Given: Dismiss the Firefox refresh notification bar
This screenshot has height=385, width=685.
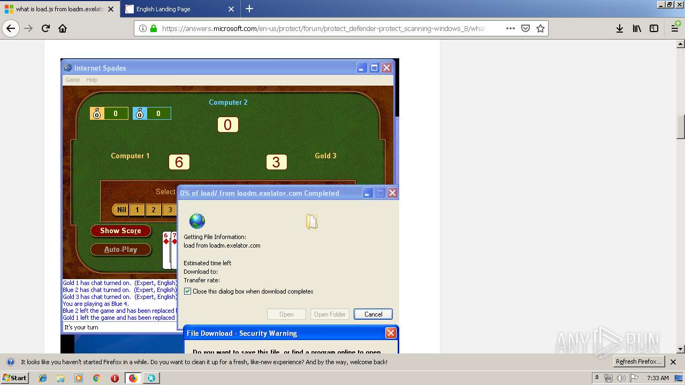Looking at the screenshot, I should (x=673, y=362).
